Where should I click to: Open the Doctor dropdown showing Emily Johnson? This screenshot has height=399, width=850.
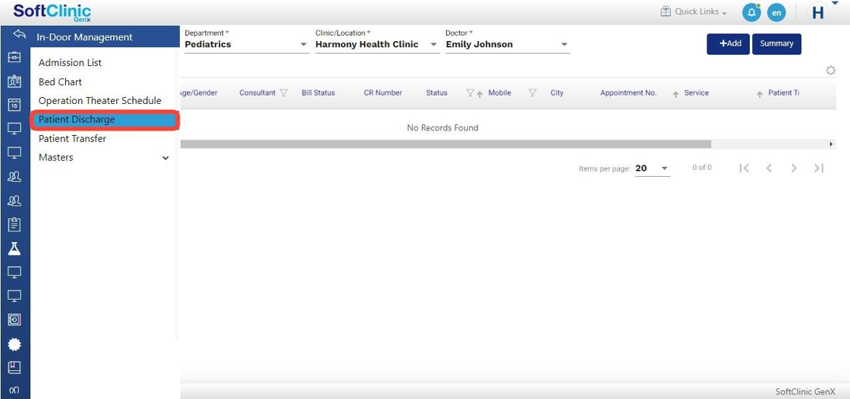[507, 45]
